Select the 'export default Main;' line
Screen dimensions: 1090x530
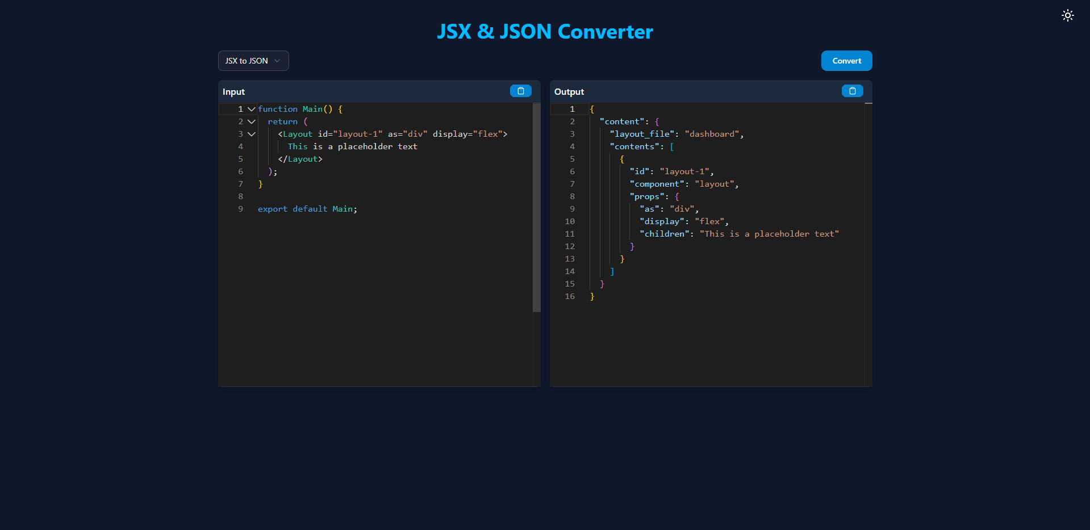tap(307, 209)
